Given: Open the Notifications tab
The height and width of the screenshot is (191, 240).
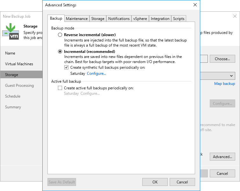Looking at the screenshot, I should point(119,19).
